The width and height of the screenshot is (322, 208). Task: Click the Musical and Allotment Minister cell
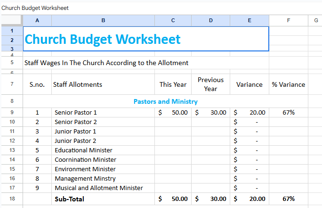pyautogui.click(x=103, y=188)
